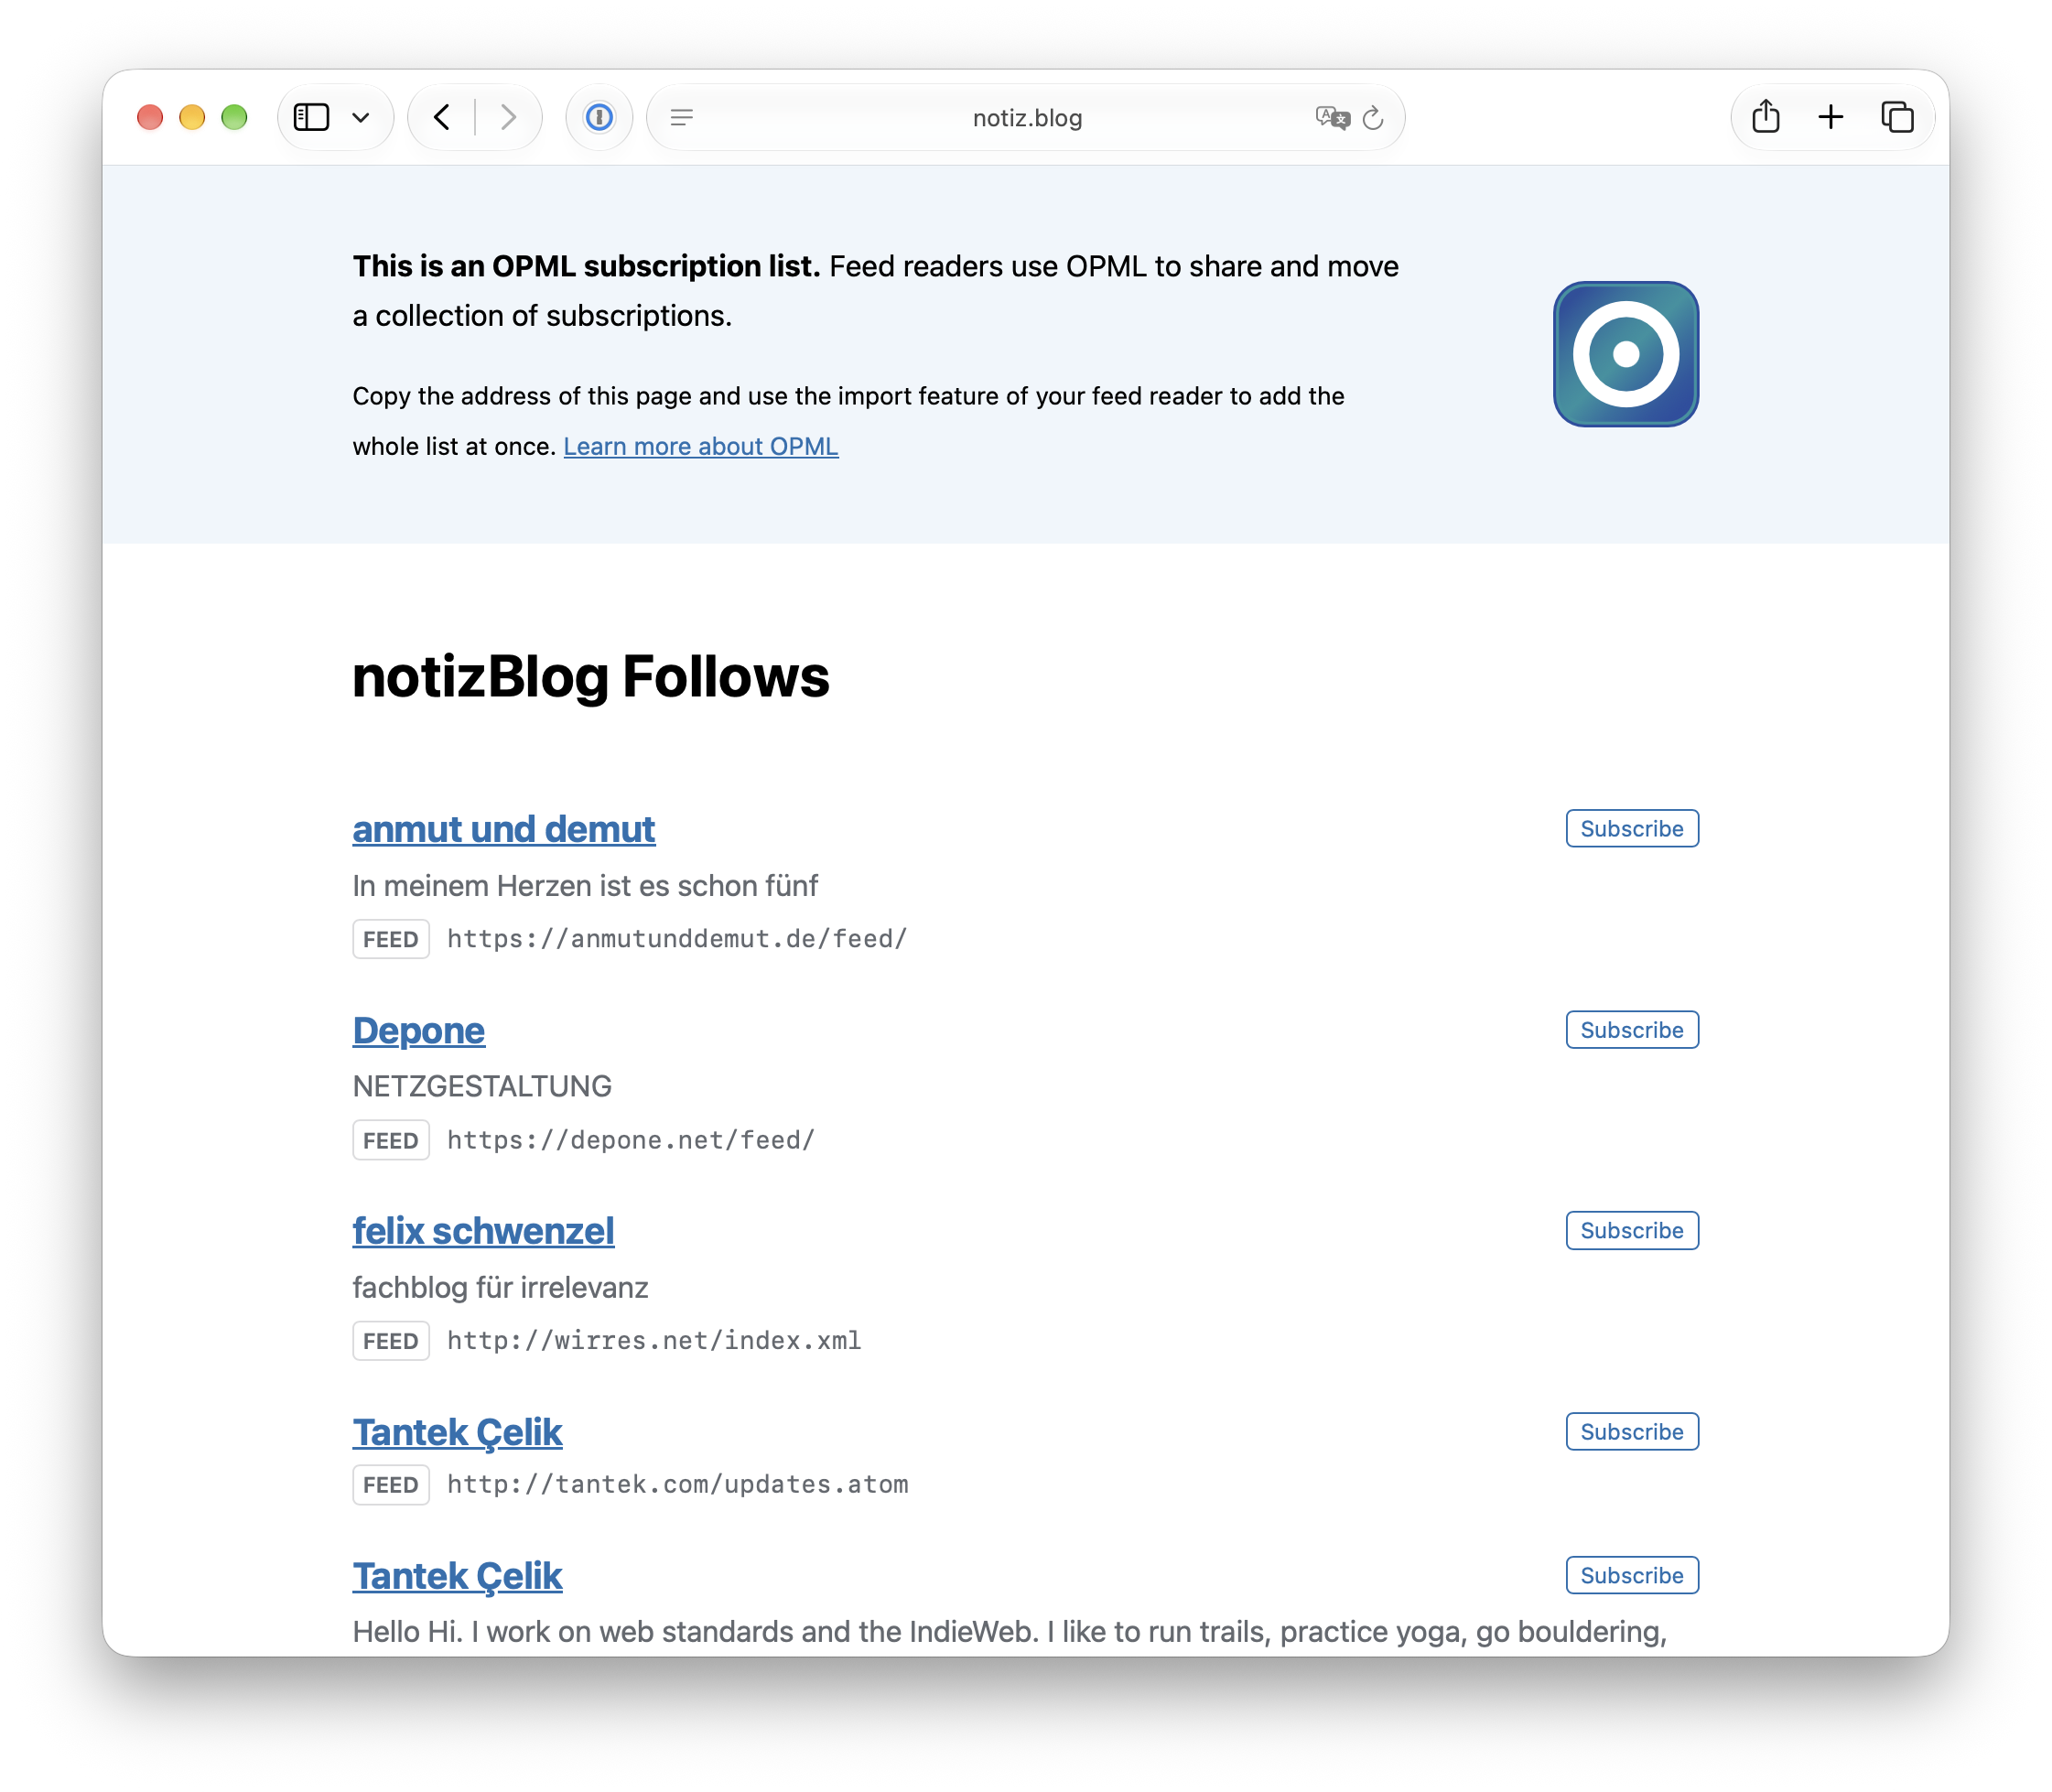Click the blue OPML feed logo
This screenshot has height=1792, width=2052.
[x=1625, y=354]
